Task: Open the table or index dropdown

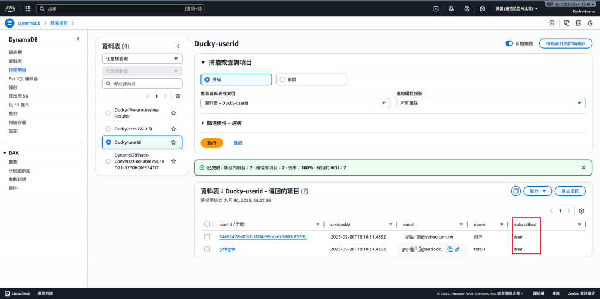Action: (295, 103)
